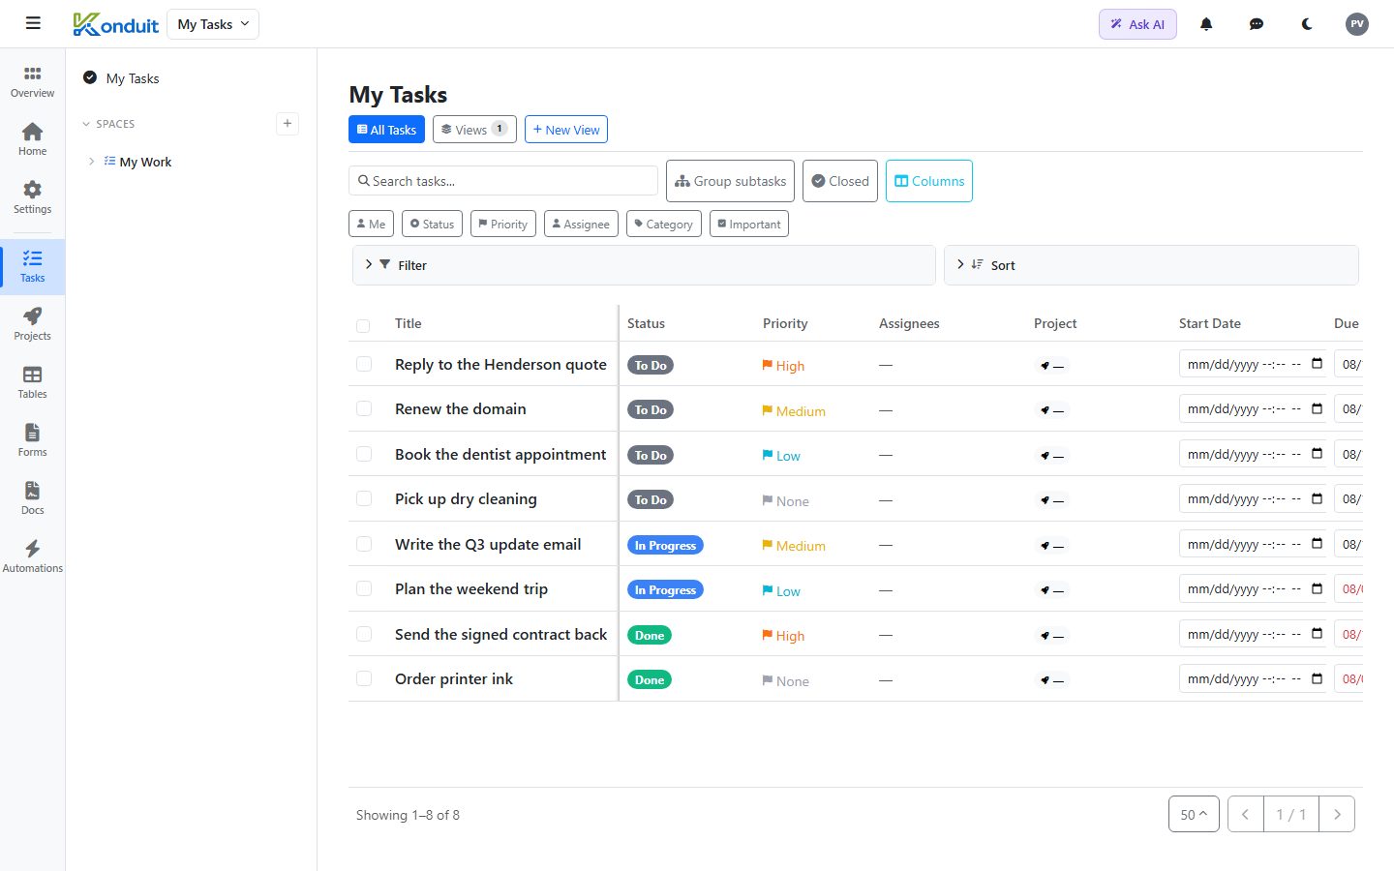The height and width of the screenshot is (871, 1394).
Task: Open the PV user avatar
Action: [1357, 24]
